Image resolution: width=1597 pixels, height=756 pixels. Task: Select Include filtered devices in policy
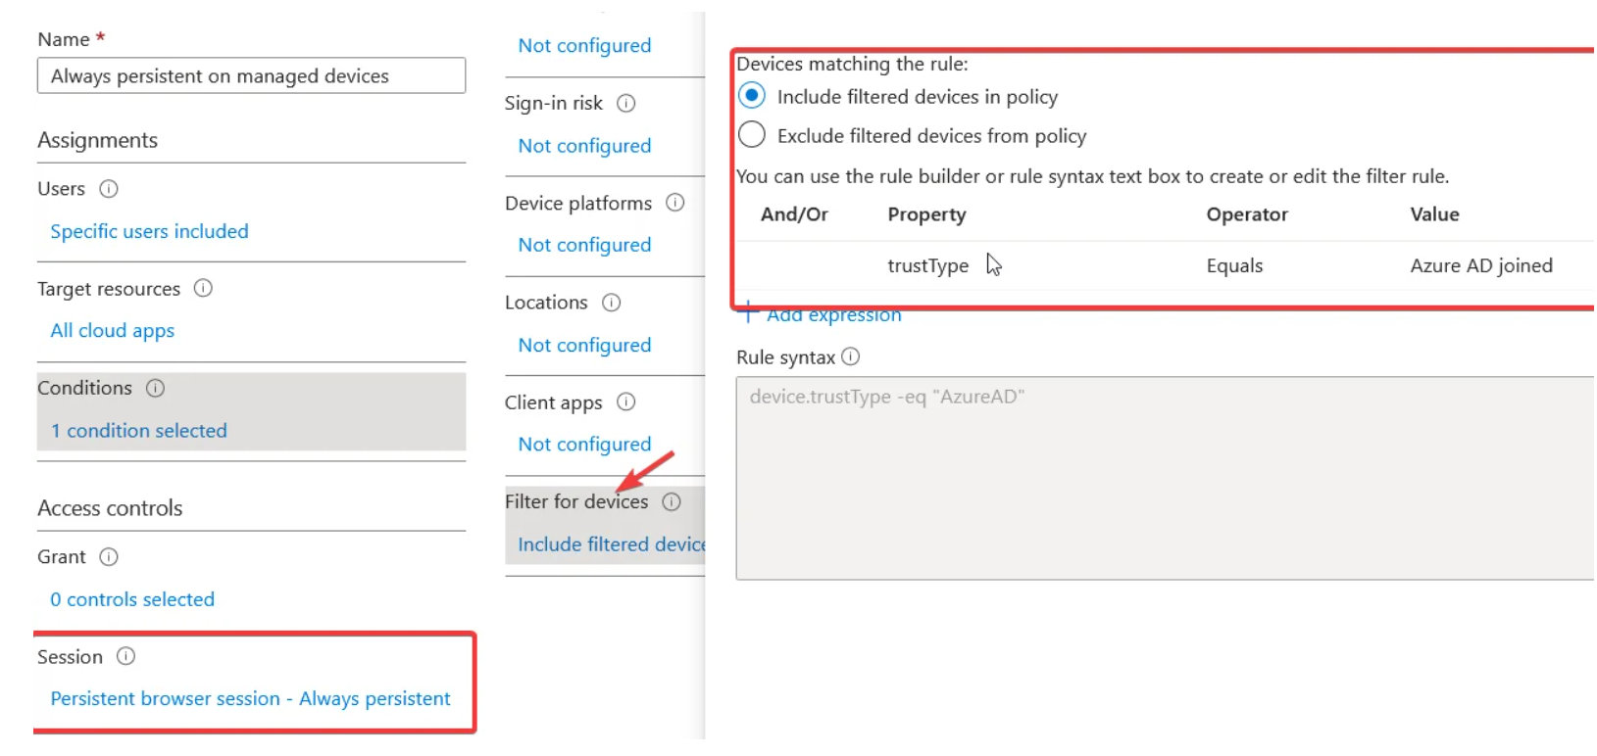751,95
